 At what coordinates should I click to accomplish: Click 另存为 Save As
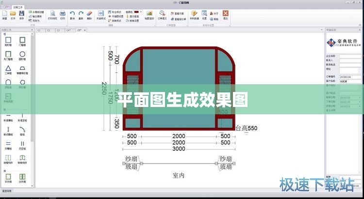tap(34, 21)
